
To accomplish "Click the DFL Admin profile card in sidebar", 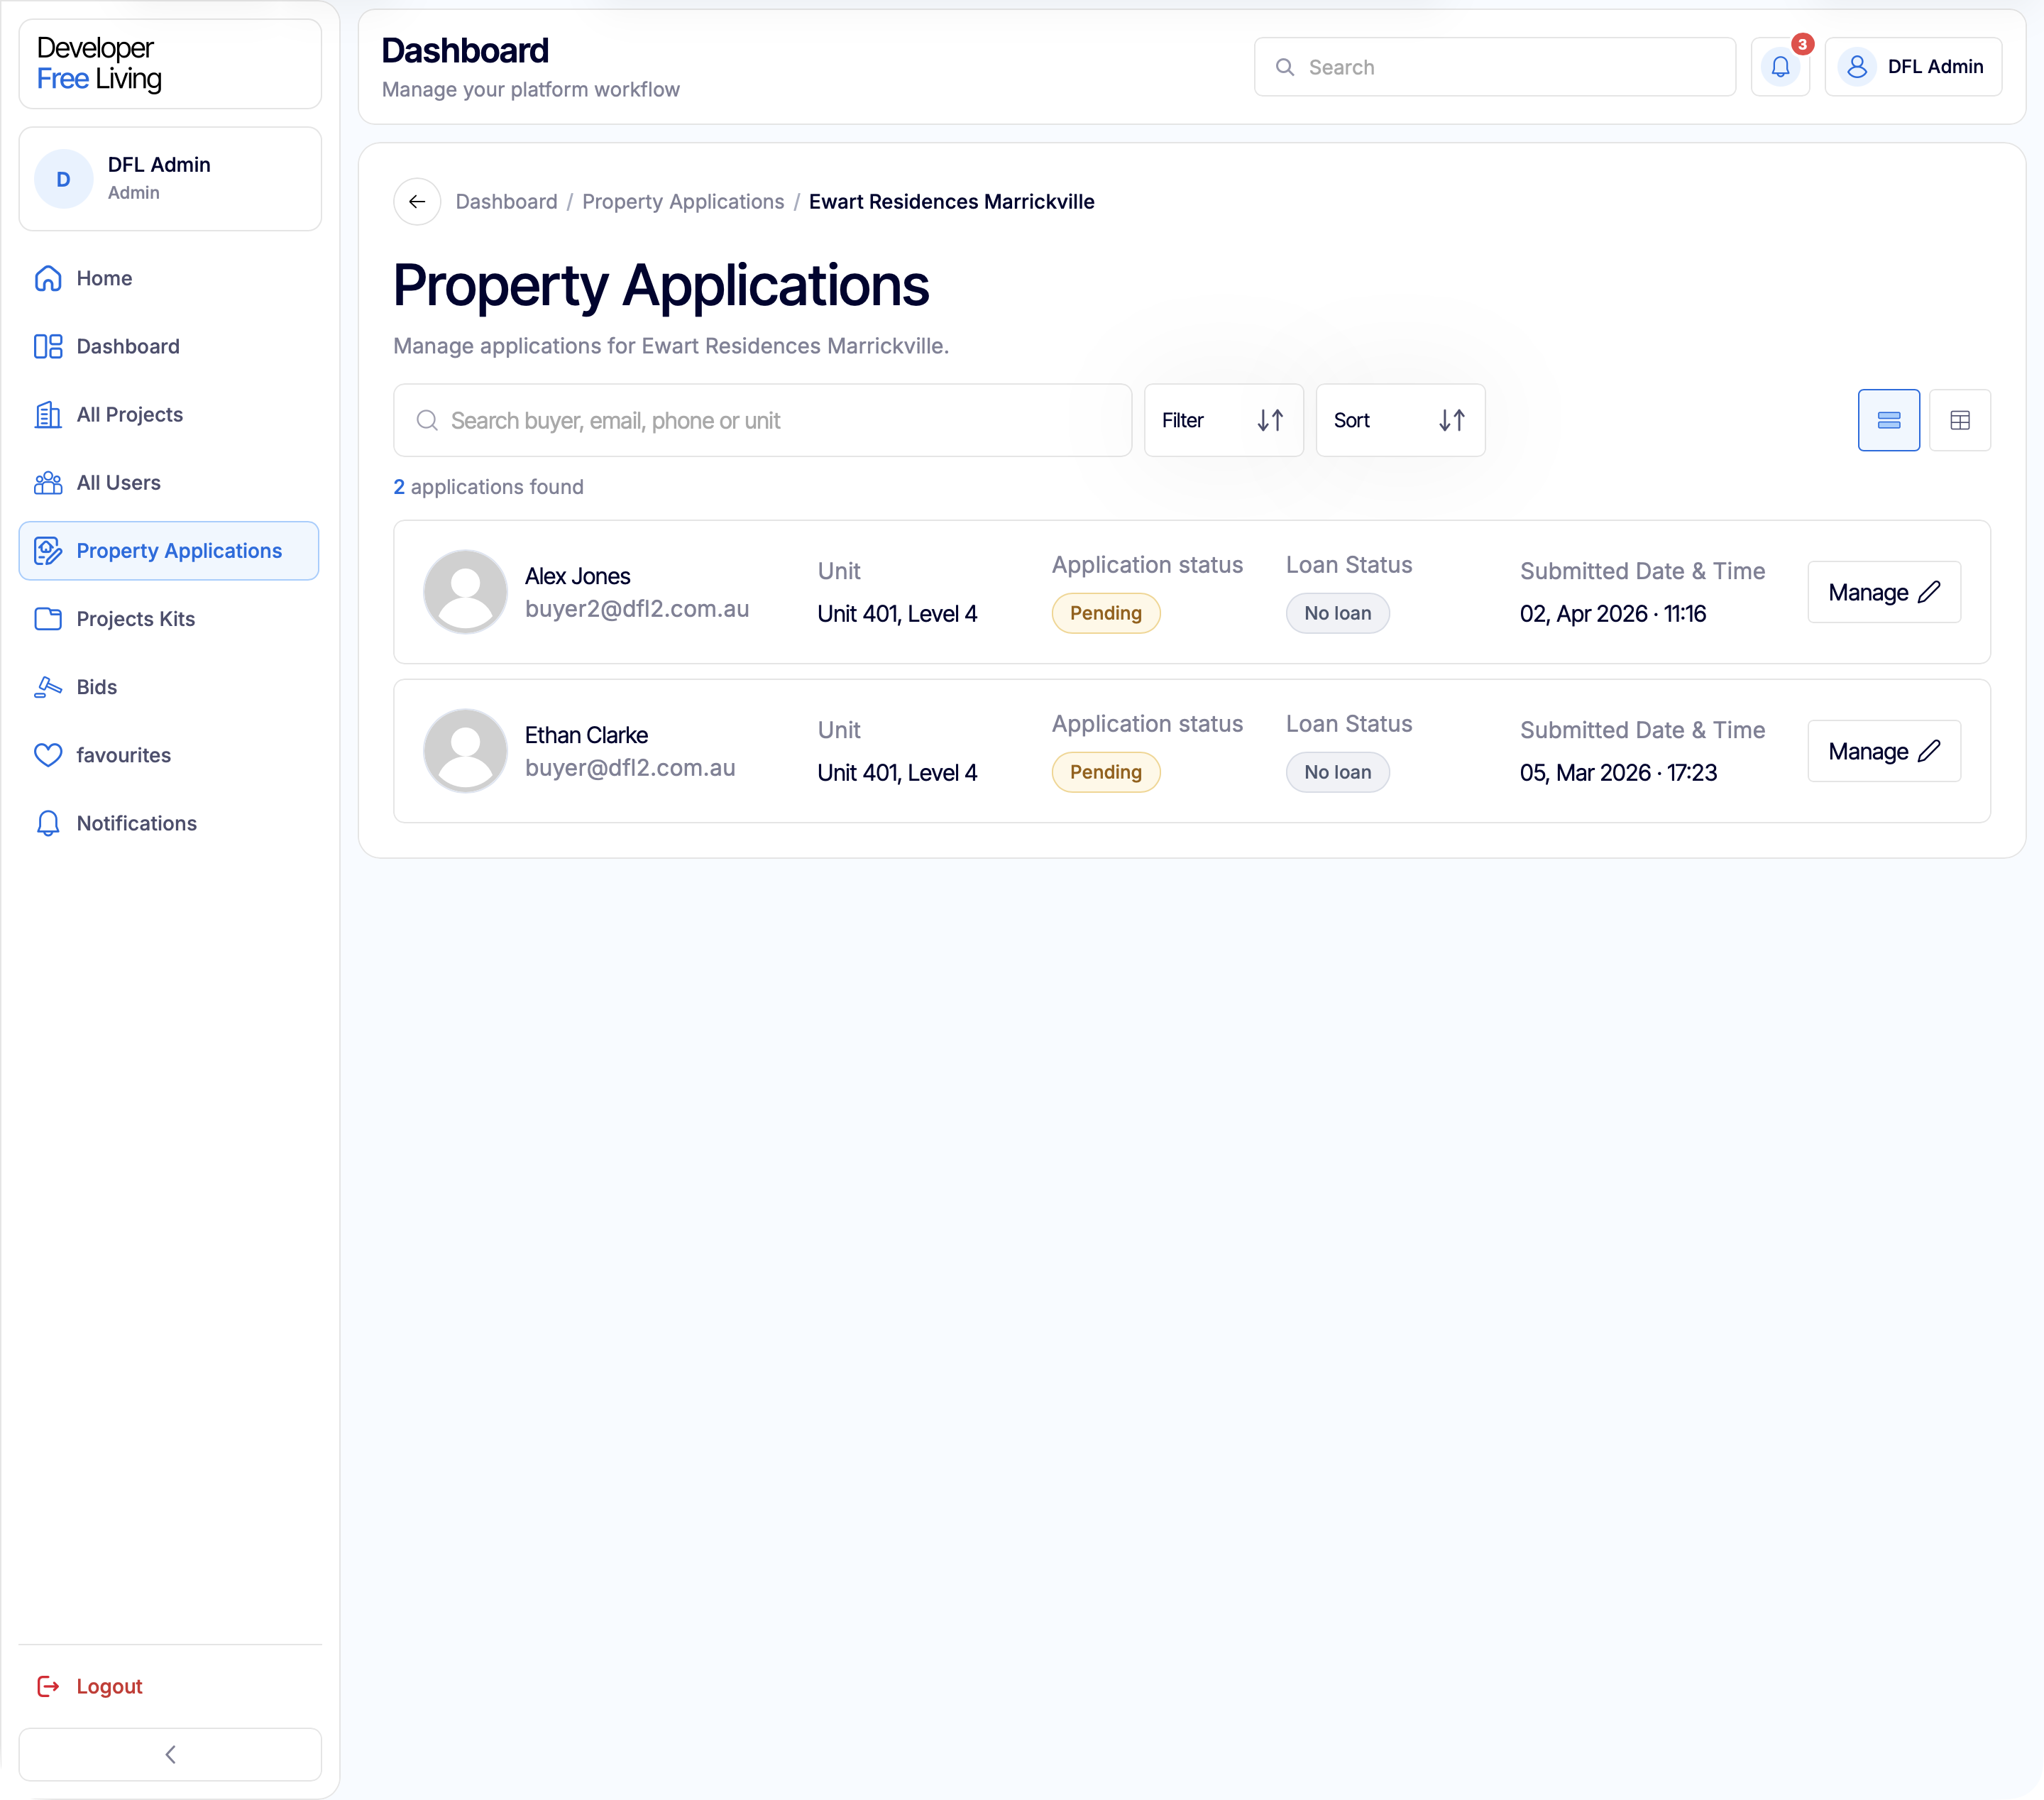I will (x=170, y=179).
